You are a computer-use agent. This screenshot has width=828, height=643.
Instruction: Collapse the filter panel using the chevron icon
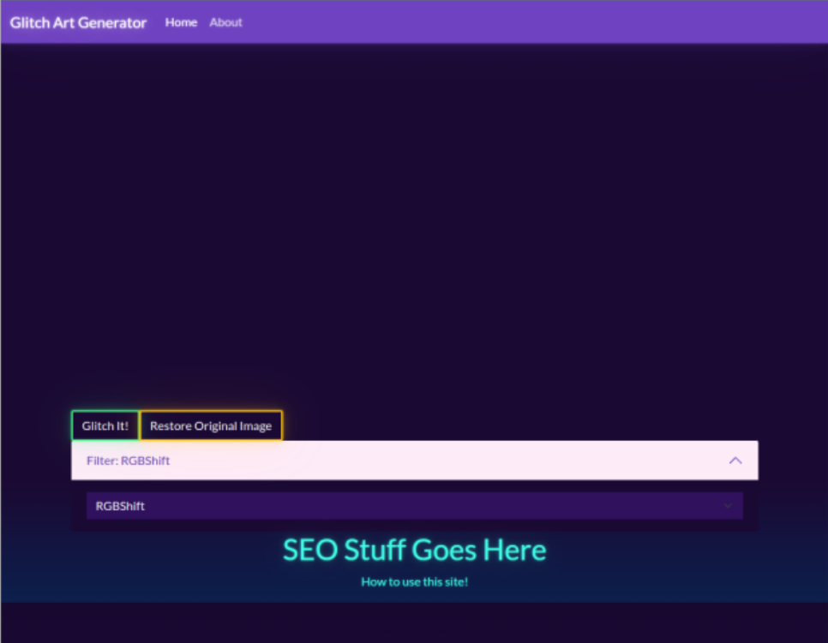[x=735, y=461]
